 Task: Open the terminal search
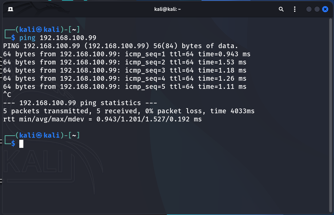[281, 9]
